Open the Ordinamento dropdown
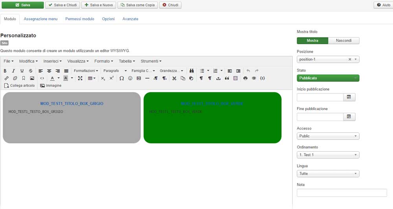This screenshot has width=393, height=209. (328, 155)
